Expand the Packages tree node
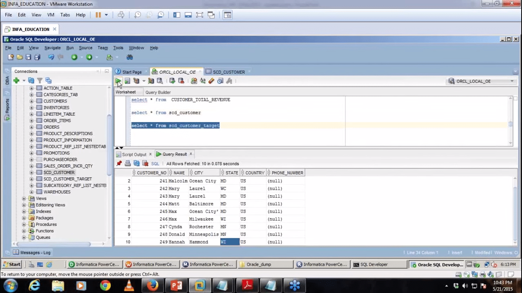 (x=24, y=218)
